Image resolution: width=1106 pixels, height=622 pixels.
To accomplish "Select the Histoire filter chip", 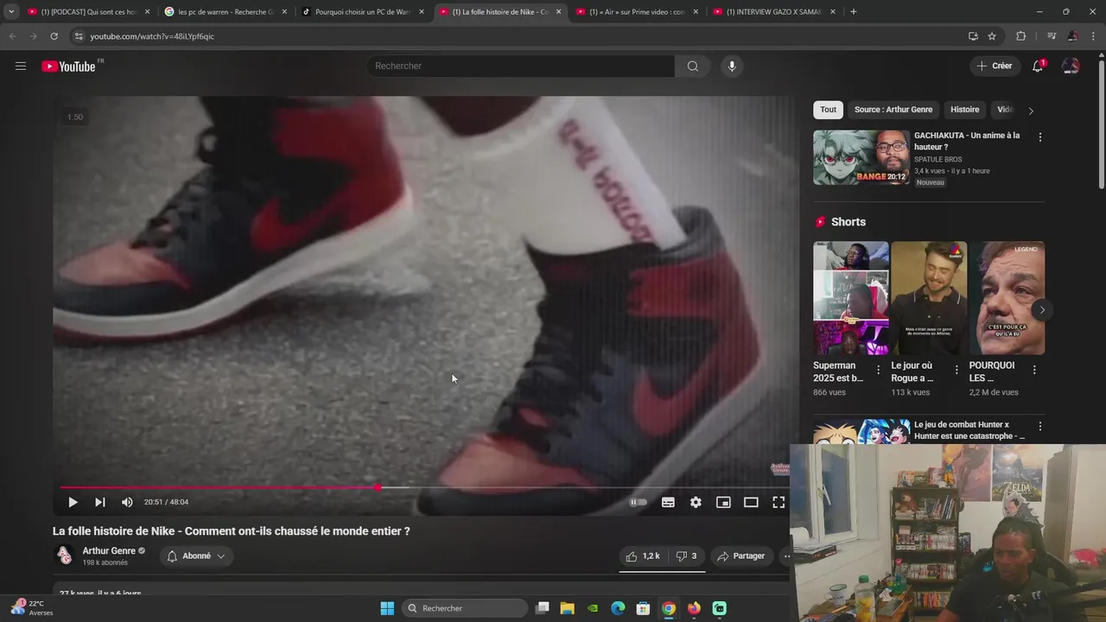I will pos(964,110).
